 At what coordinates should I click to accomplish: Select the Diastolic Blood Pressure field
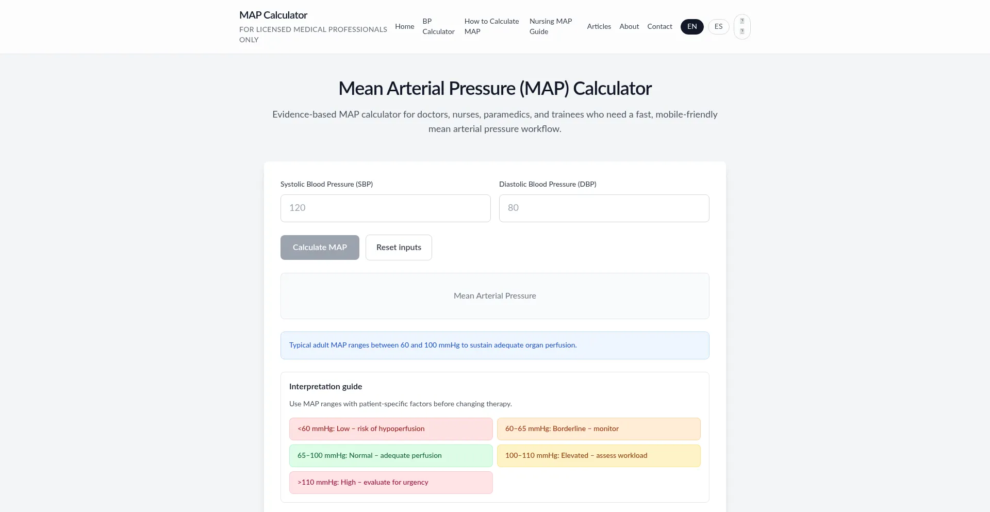[604, 208]
